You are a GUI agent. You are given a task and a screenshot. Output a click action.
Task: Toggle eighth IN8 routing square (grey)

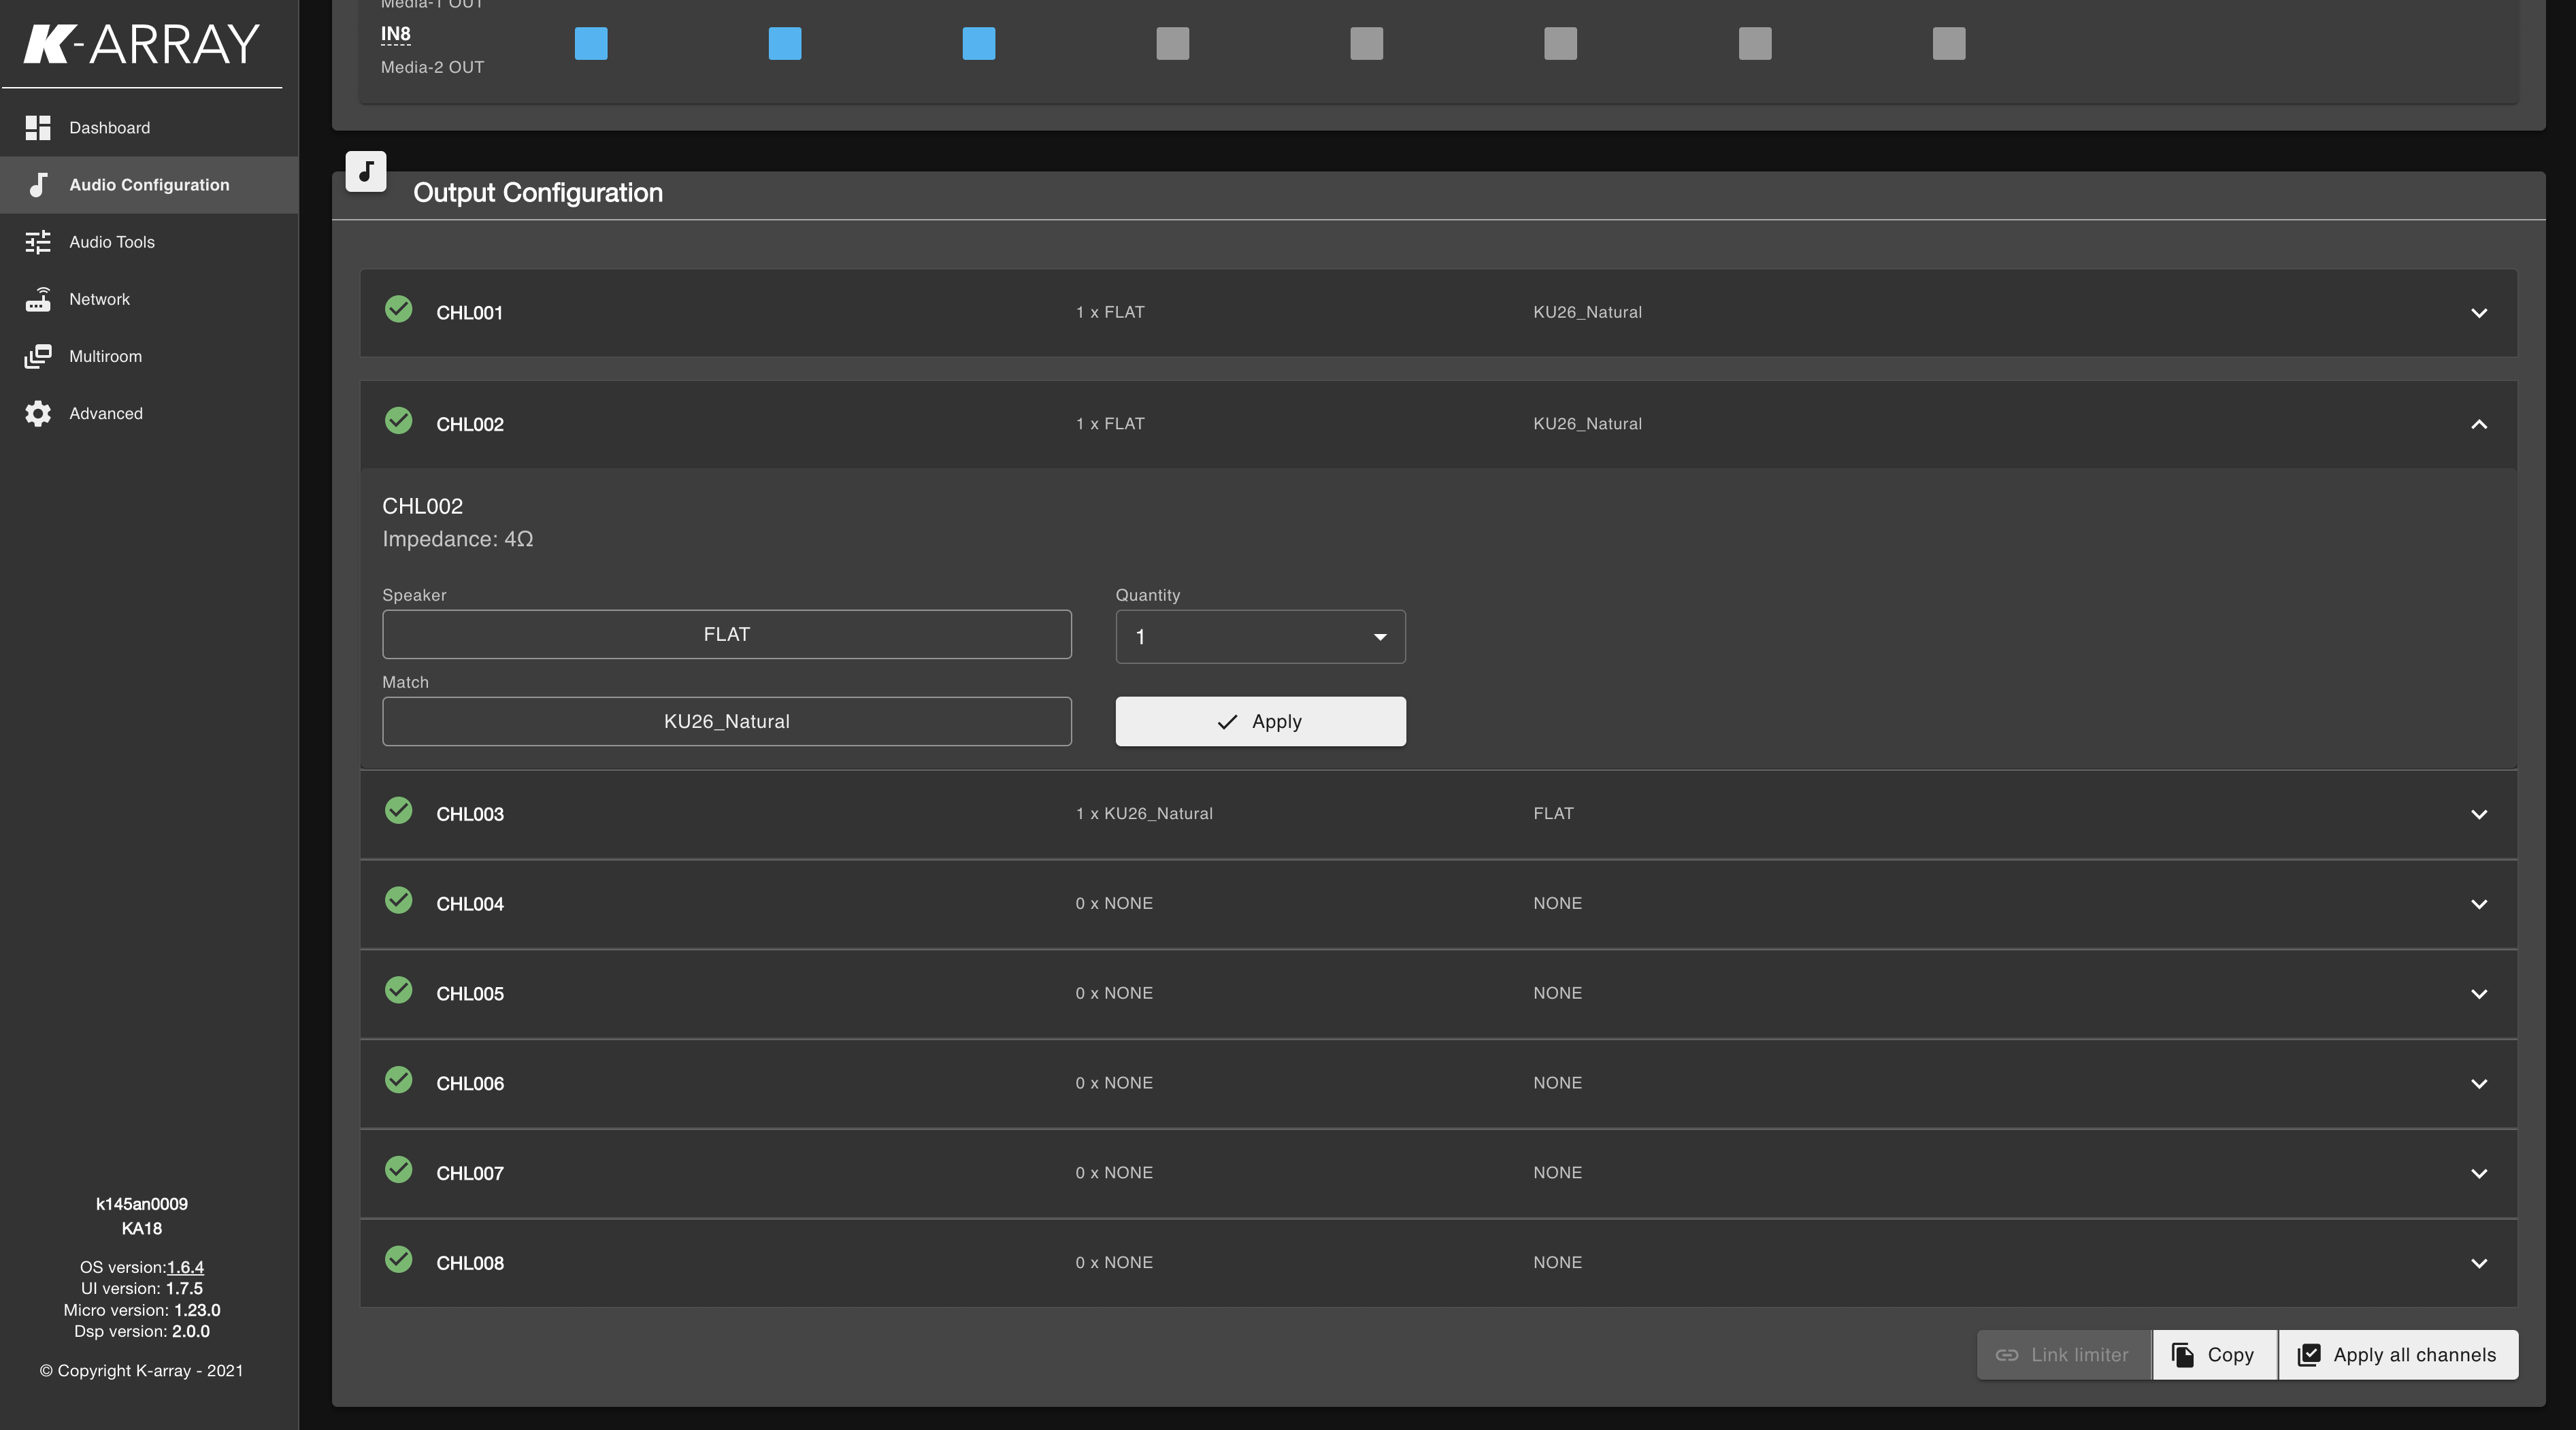[1949, 44]
